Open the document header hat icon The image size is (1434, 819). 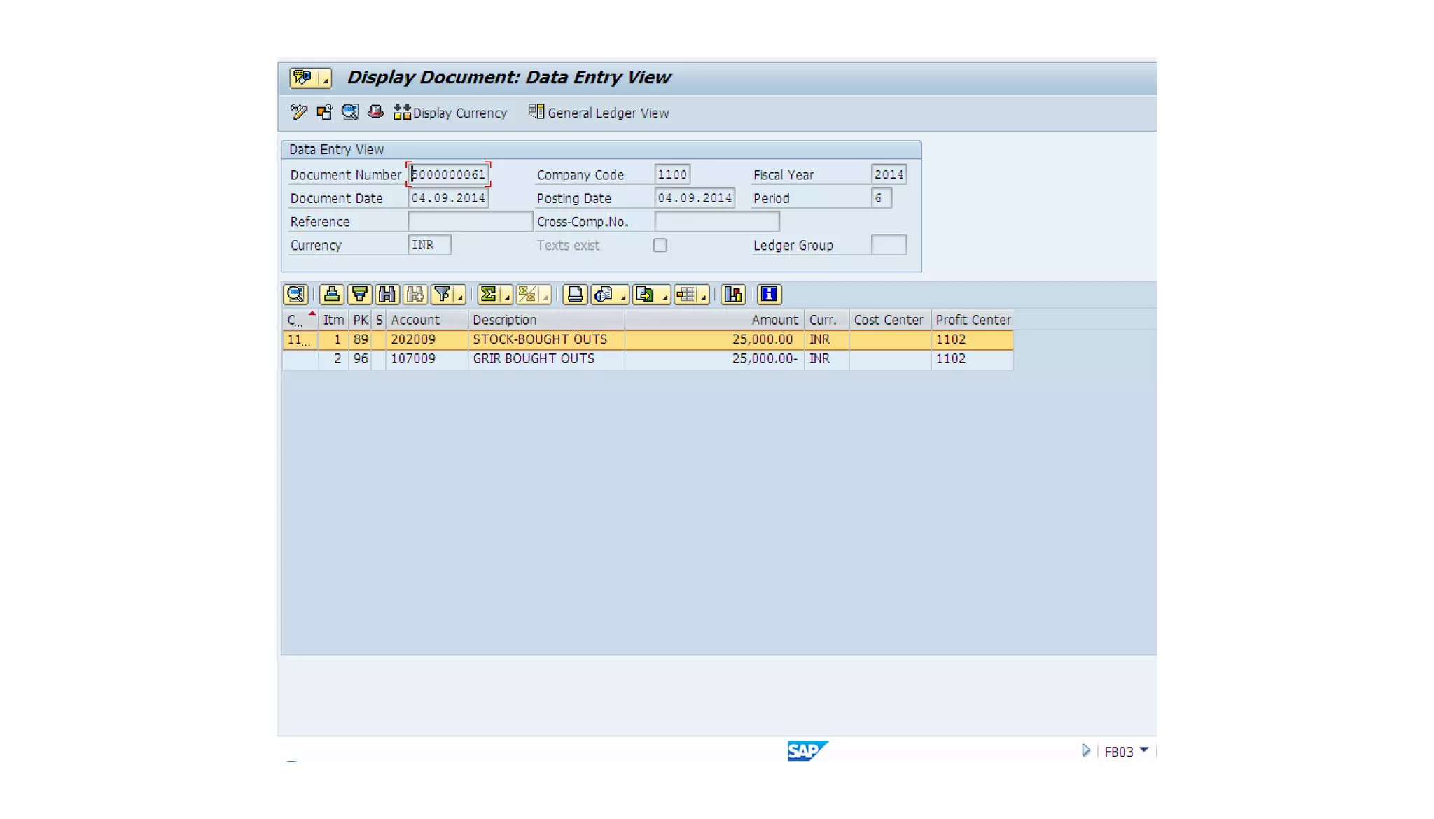376,112
